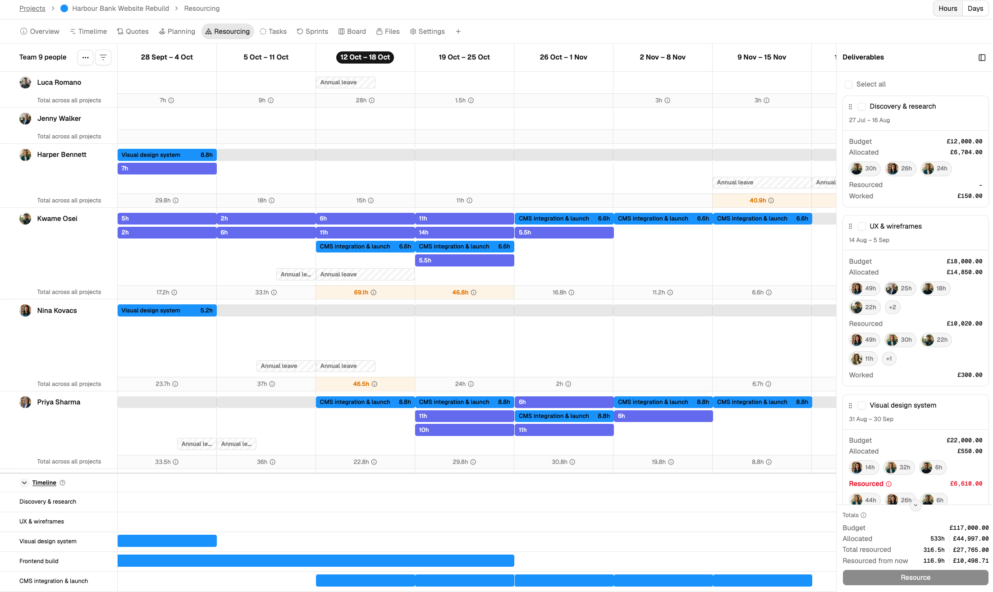Grab drag handle of Visual design system card
The image size is (993, 592).
[851, 405]
